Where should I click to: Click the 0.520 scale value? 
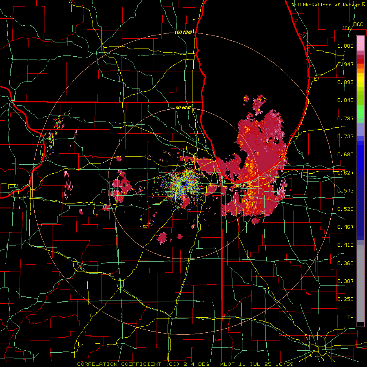pyautogui.click(x=345, y=209)
